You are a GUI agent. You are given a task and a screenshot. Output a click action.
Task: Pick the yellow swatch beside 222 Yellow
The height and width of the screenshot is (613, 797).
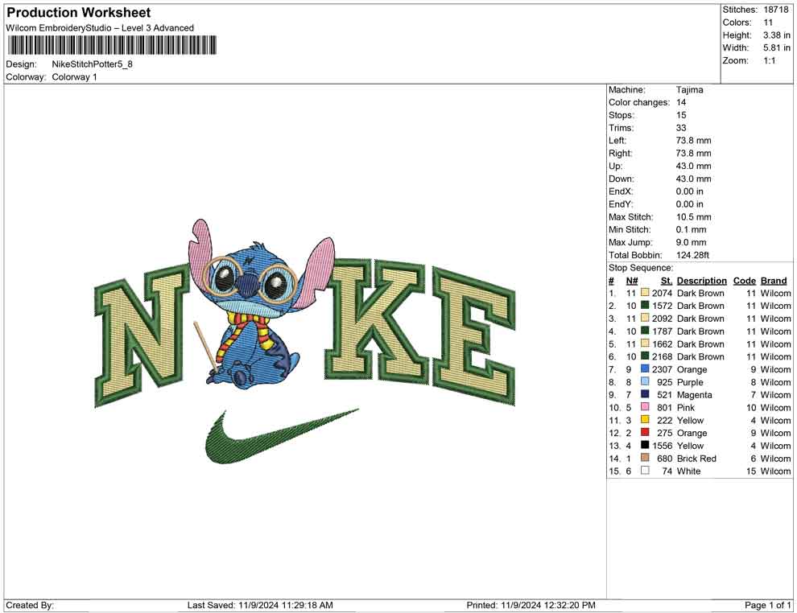coord(645,419)
